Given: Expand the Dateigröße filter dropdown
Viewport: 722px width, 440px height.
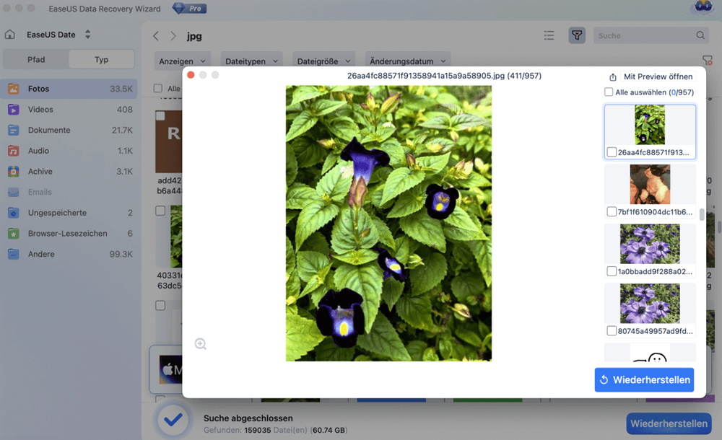Looking at the screenshot, I should 323,61.
